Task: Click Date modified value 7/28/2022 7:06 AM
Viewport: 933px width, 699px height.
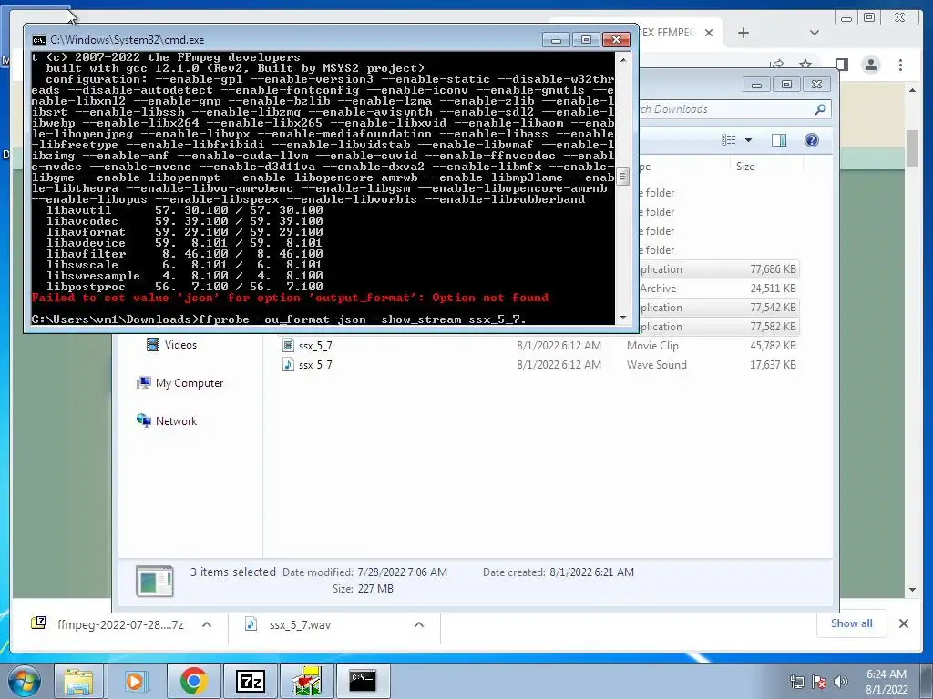Action: point(402,572)
